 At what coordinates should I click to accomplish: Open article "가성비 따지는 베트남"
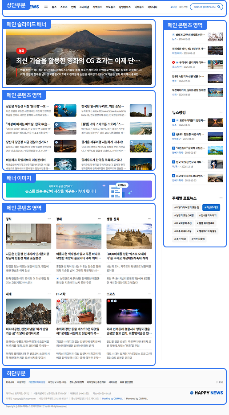coord(28,124)
